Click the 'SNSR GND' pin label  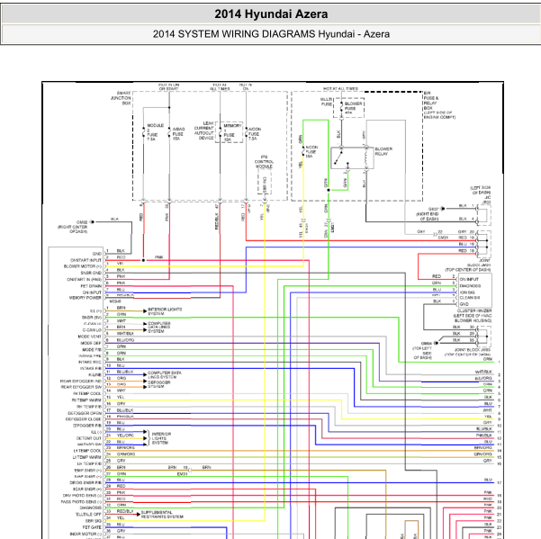tap(91, 273)
